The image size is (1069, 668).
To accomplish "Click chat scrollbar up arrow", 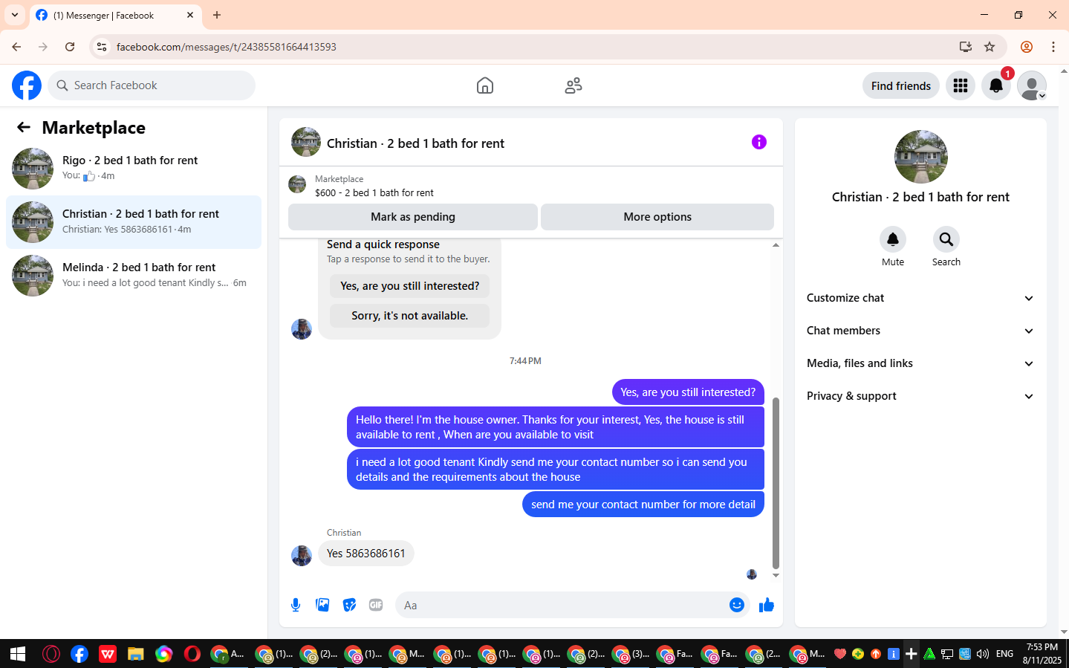I will 776,245.
